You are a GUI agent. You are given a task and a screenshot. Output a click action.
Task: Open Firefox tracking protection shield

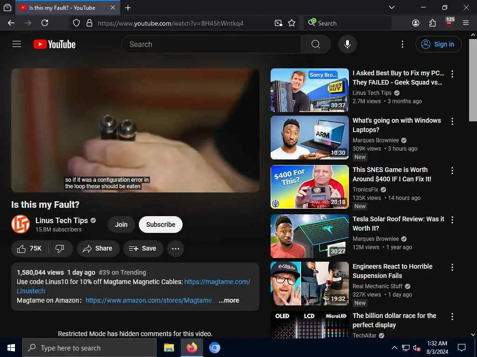pyautogui.click(x=76, y=23)
